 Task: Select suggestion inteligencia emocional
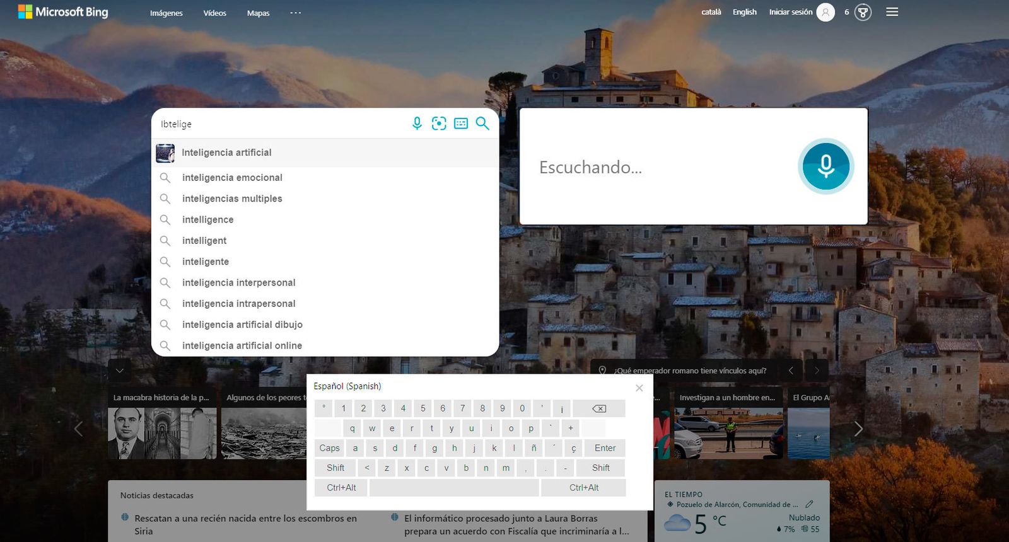(325, 178)
